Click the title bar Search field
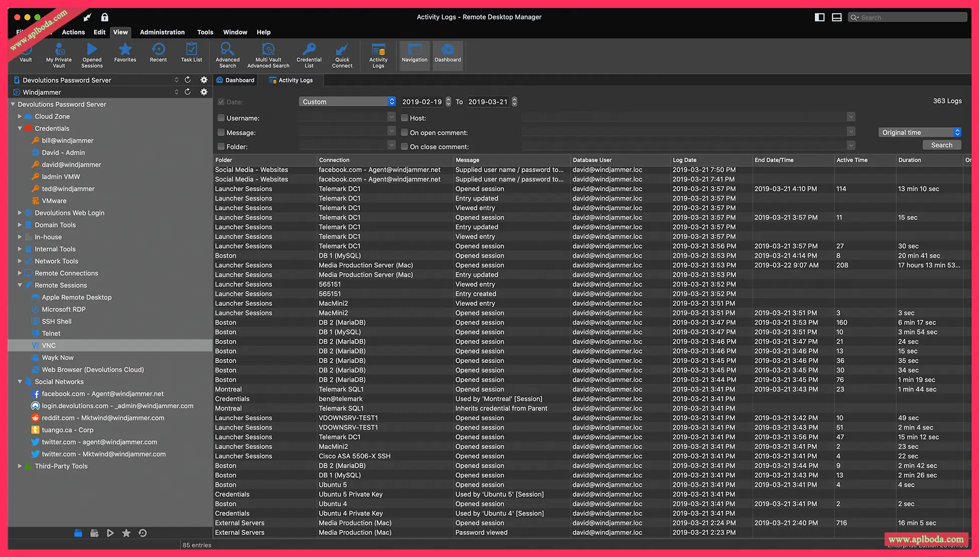This screenshot has width=979, height=557. pyautogui.click(x=908, y=18)
